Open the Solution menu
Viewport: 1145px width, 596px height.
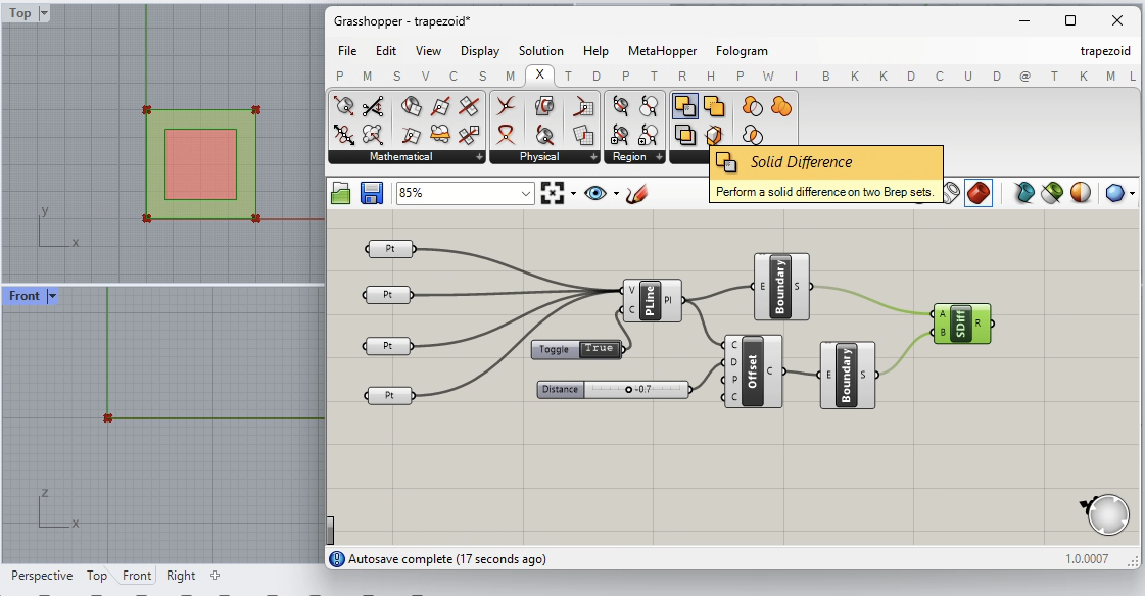tap(540, 51)
